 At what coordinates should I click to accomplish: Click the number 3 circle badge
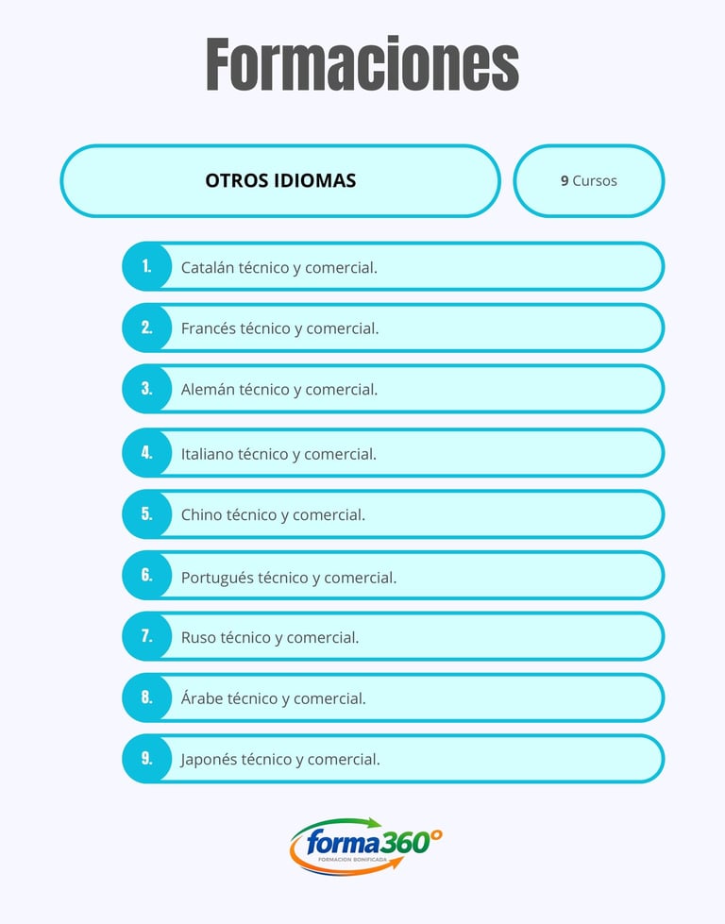(146, 389)
